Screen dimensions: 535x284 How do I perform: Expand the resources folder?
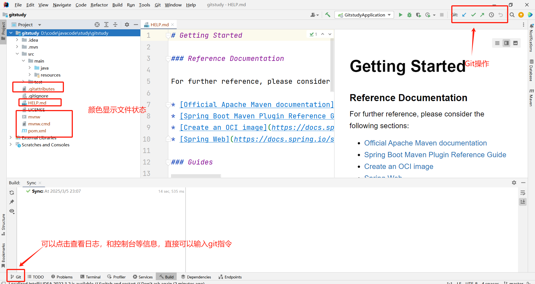point(30,75)
